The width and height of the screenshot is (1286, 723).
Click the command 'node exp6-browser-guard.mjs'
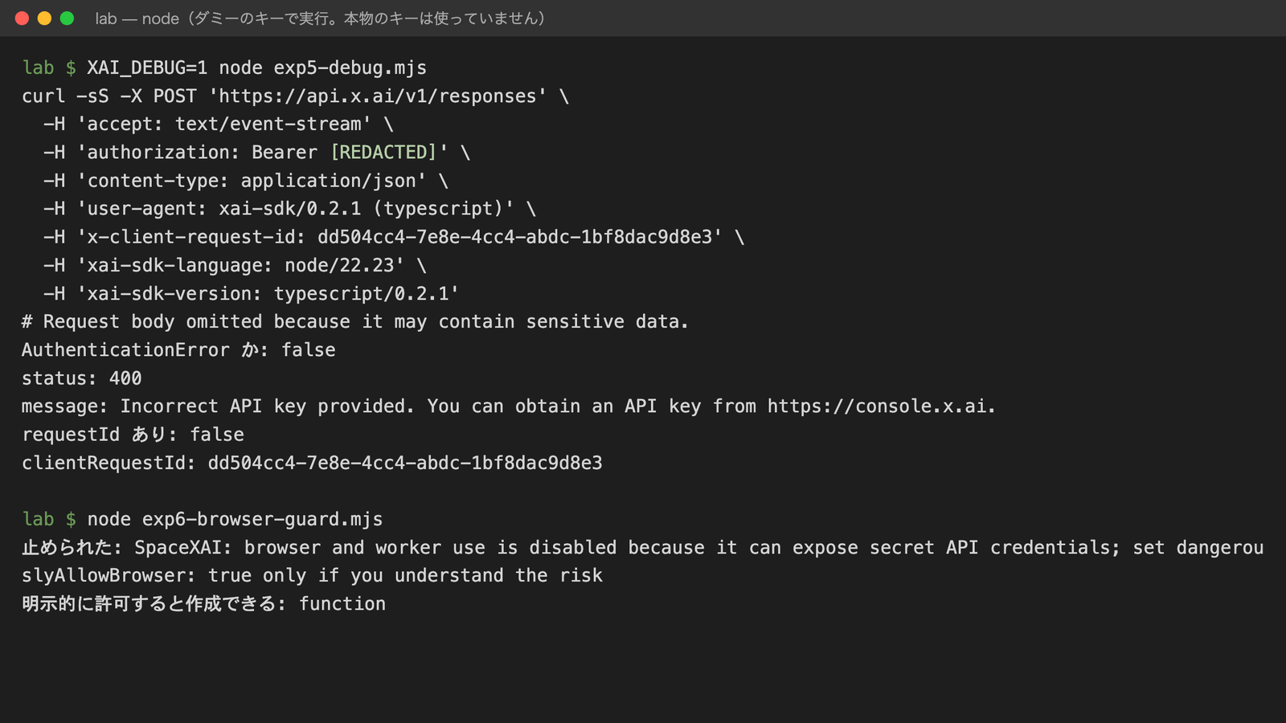[x=235, y=519]
